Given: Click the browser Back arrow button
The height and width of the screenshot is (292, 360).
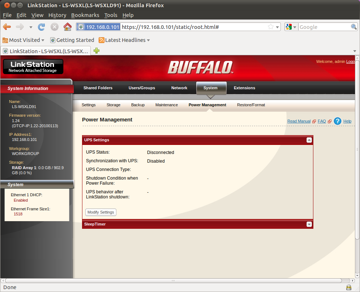Looking at the screenshot, I should click(7, 27).
